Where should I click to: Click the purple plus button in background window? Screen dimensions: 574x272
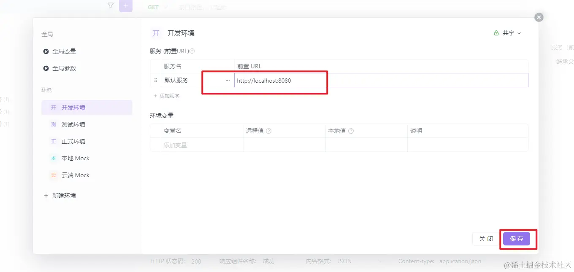click(126, 6)
